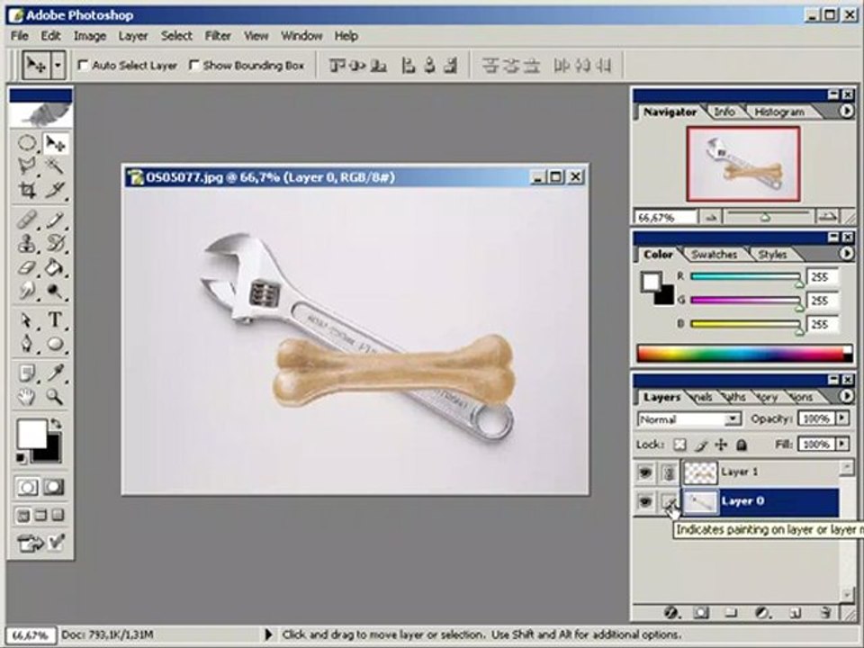Image resolution: width=864 pixels, height=648 pixels.
Task: Select the Notes tool
Action: pyautogui.click(x=26, y=373)
